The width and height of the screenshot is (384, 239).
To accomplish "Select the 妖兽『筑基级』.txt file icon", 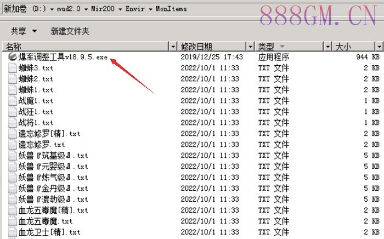I will click(x=13, y=156).
